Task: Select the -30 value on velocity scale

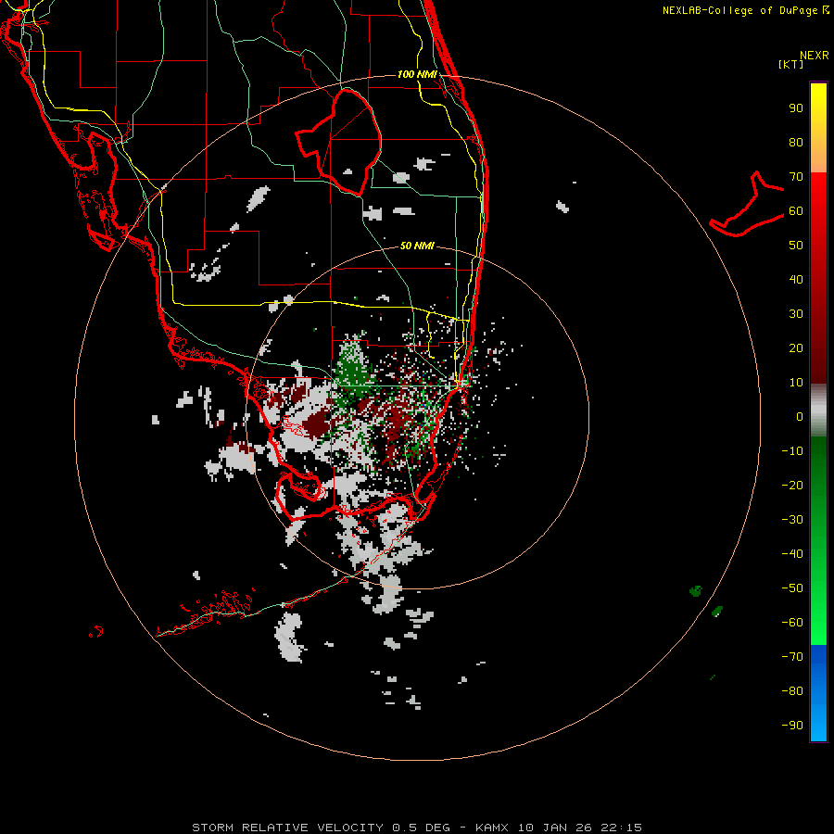Action: [792, 520]
